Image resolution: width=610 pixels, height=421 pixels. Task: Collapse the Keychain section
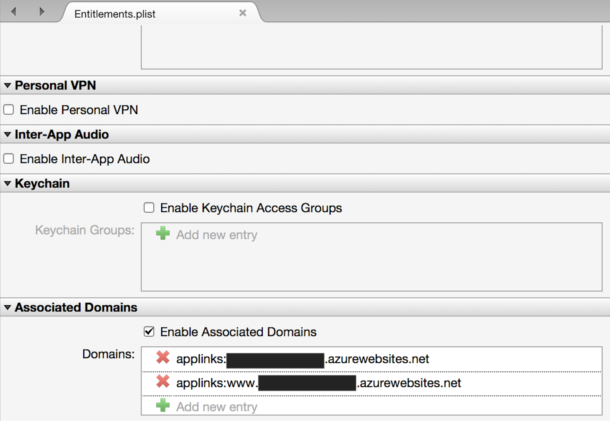coord(7,184)
